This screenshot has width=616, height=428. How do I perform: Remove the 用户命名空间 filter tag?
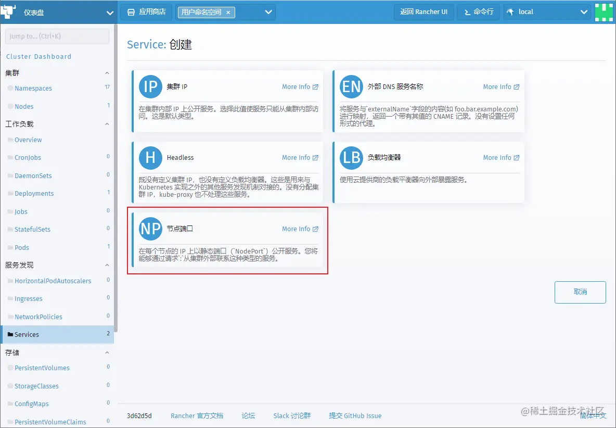coord(228,12)
